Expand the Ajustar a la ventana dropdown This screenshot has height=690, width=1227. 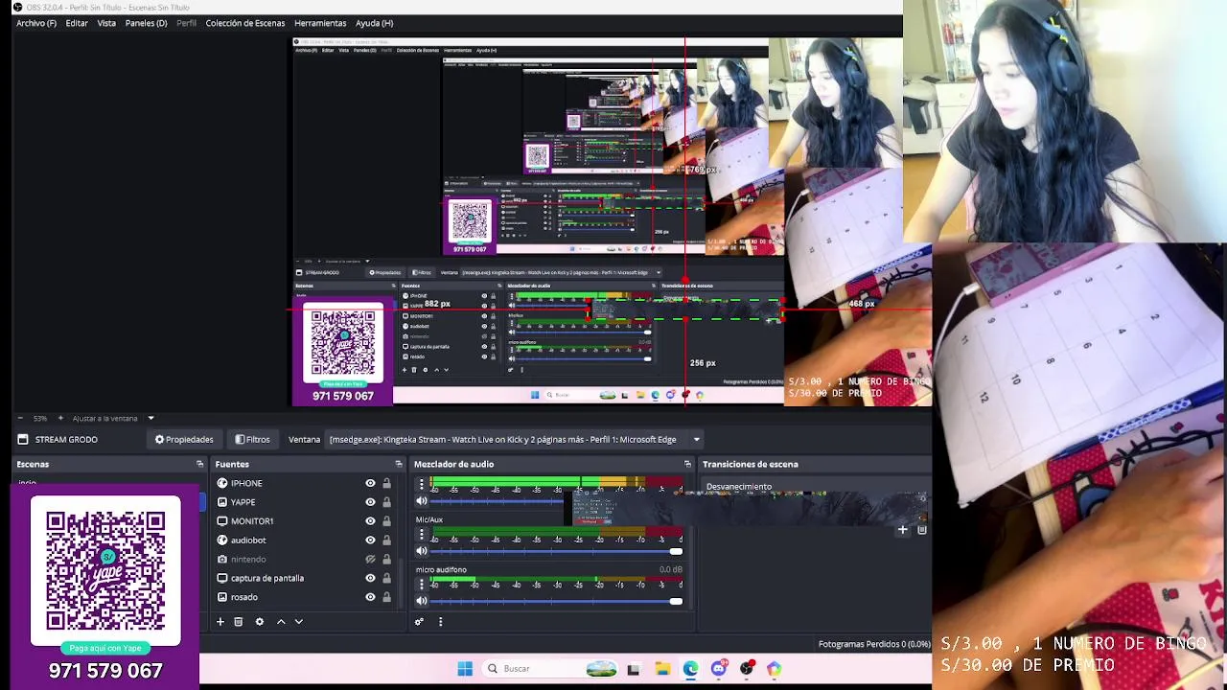coord(150,418)
